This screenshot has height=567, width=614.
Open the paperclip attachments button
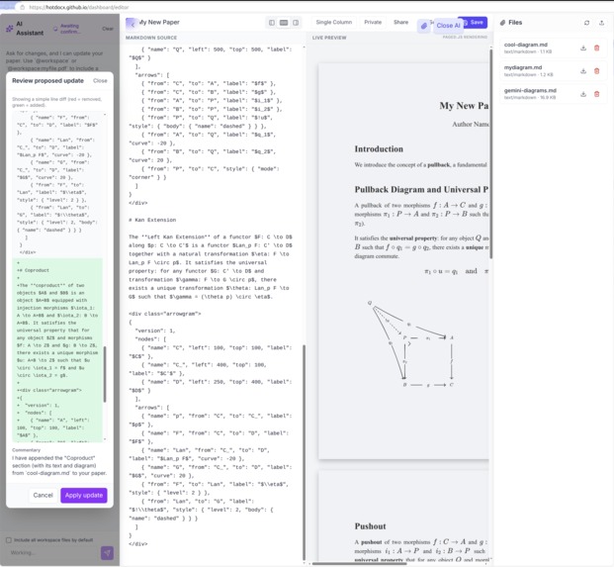tap(424, 26)
